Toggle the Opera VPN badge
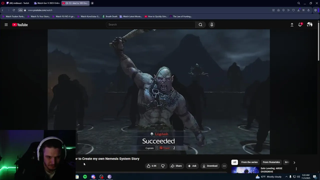 (x=20, y=10)
